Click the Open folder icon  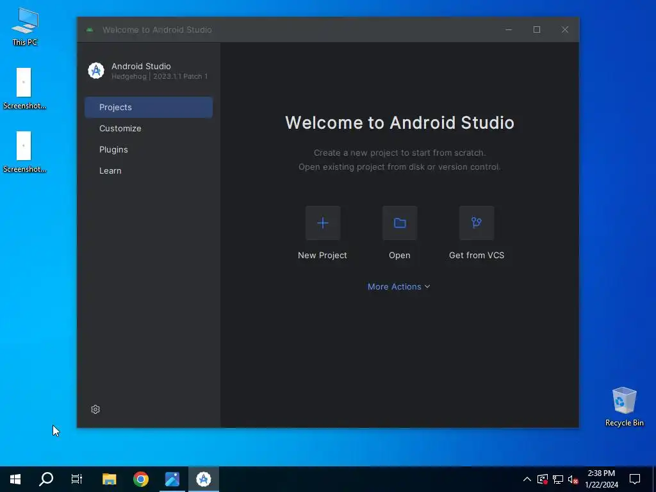[400, 223]
